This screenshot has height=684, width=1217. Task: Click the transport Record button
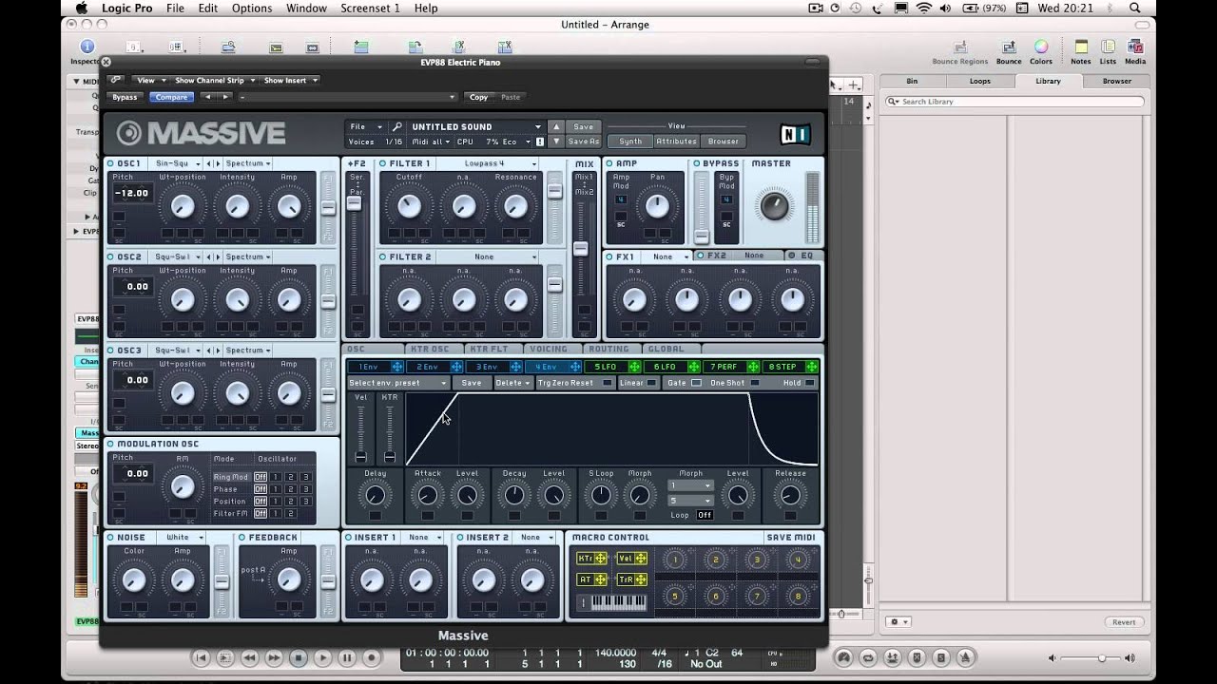[x=372, y=657]
